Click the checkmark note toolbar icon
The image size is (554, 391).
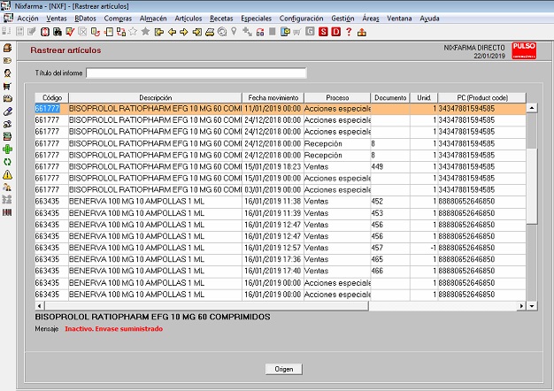click(70, 32)
